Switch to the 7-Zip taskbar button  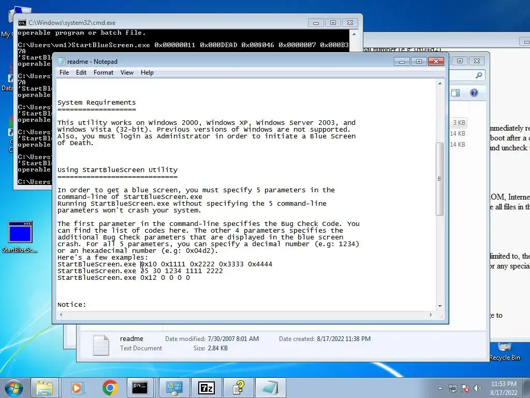tap(207, 388)
